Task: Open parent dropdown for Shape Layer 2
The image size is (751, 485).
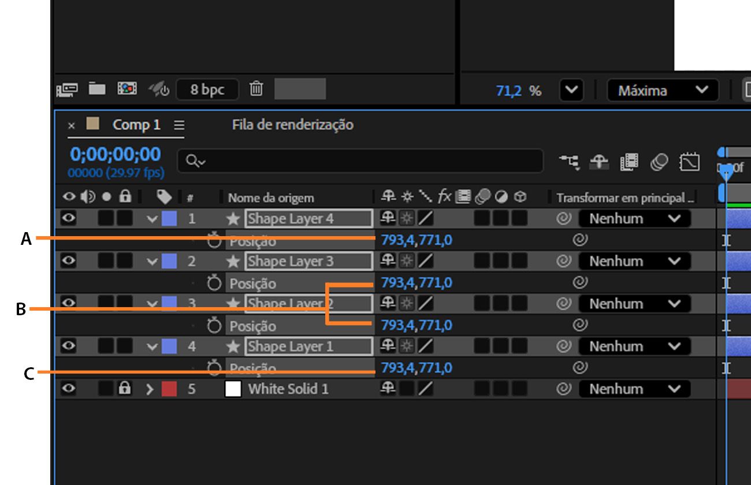Action: click(634, 304)
